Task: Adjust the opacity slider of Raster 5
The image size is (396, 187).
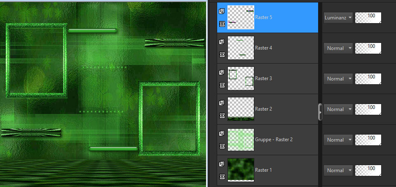Action: pos(368,18)
